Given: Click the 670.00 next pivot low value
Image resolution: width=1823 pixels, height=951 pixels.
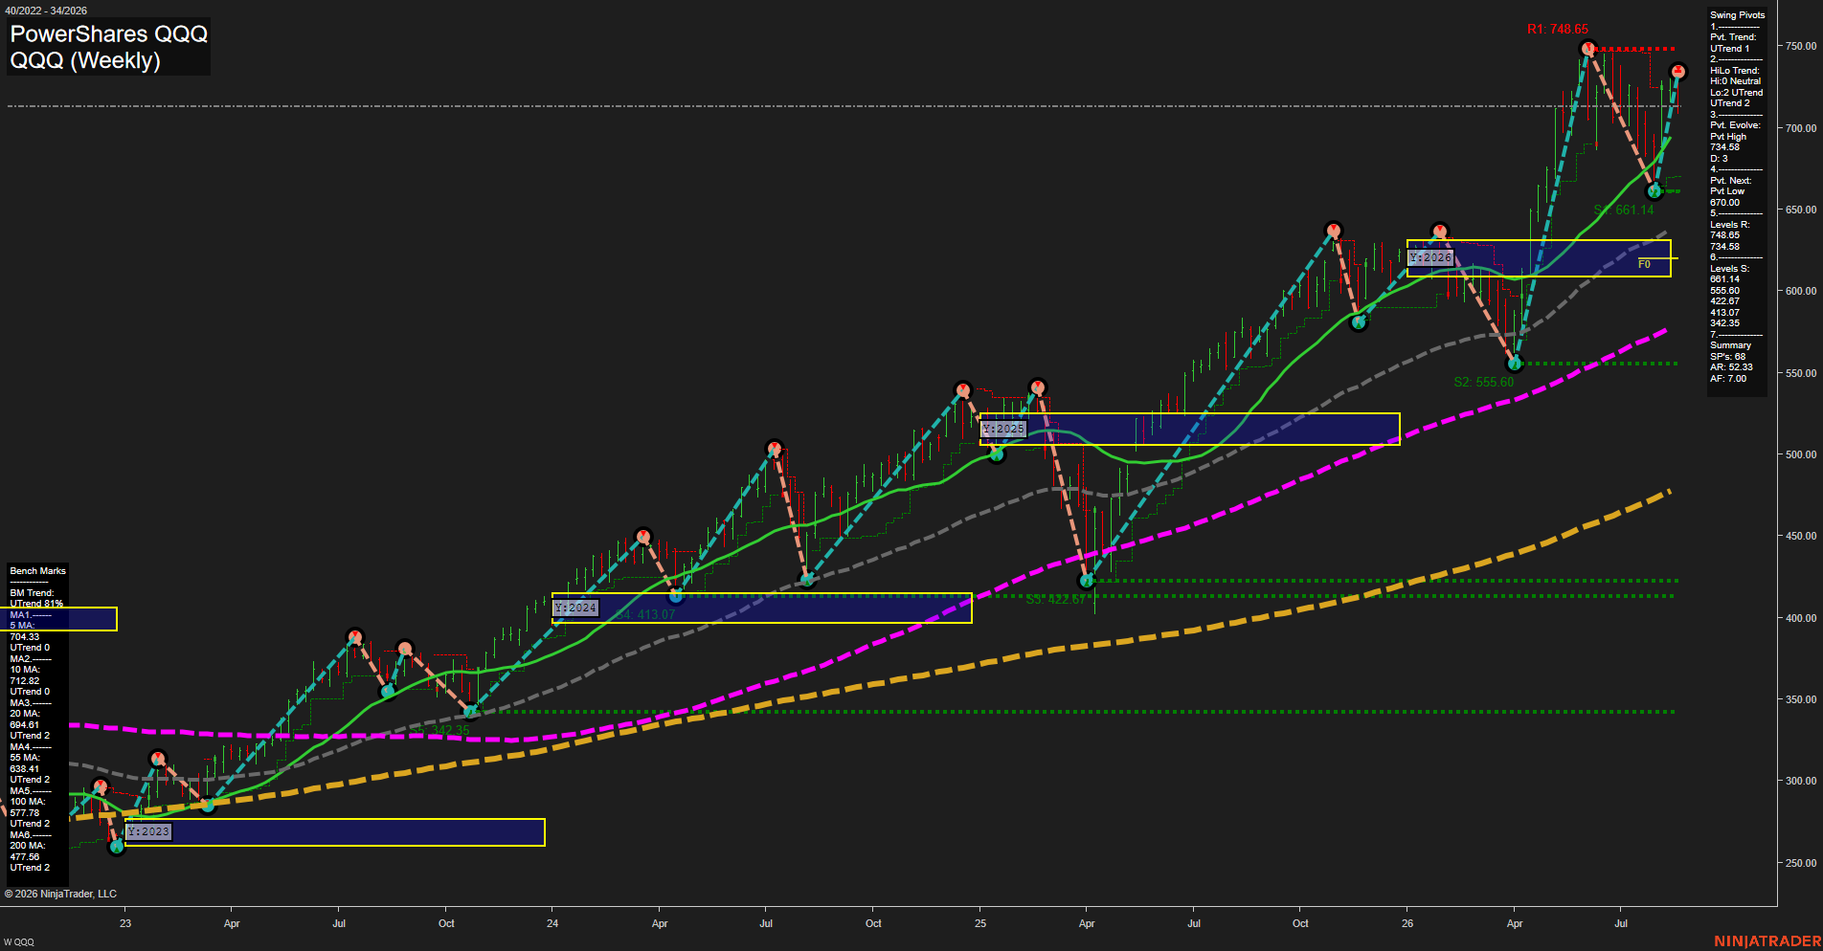Looking at the screenshot, I should point(1725,203).
